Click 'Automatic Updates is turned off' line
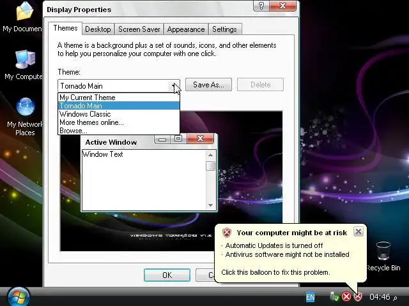This screenshot has width=409, height=306. 274,245
